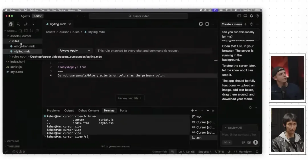
Task: Attach an image to chat input
Action: [249, 142]
